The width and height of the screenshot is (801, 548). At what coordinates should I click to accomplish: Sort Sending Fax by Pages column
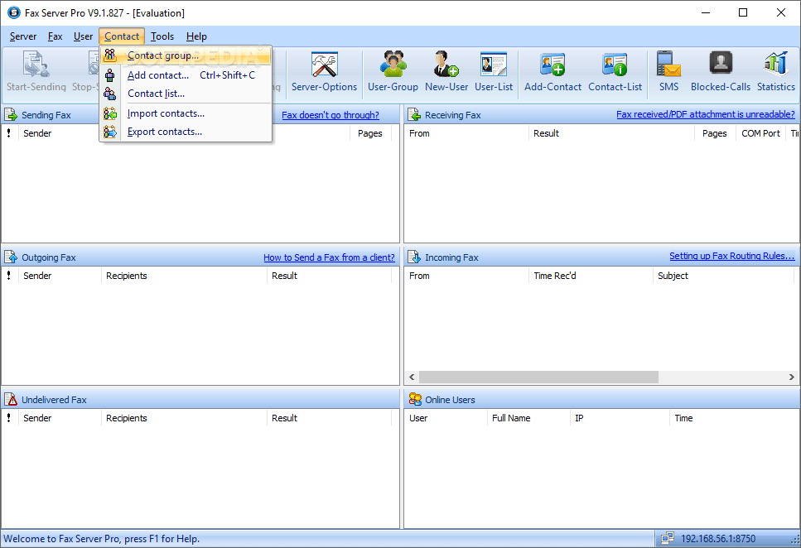[x=369, y=133]
